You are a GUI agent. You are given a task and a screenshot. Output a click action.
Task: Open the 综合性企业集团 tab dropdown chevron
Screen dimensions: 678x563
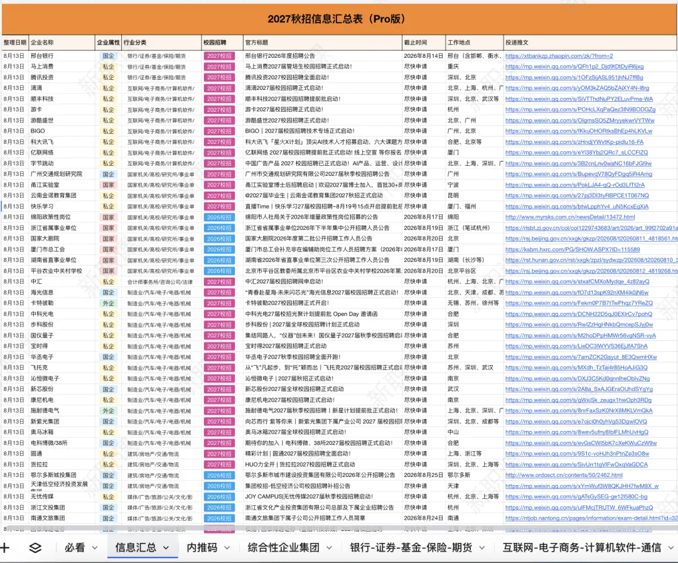(x=329, y=548)
